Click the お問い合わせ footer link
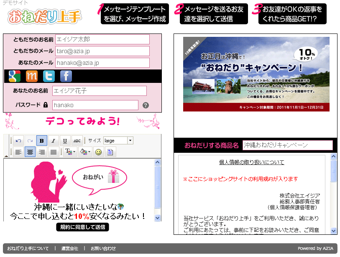The image size is (340, 257). (103, 249)
